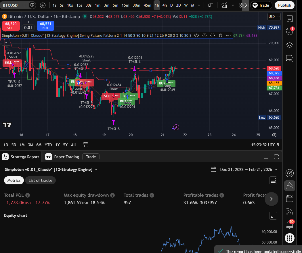View the strategy source code braces icon

tap(212, 35)
